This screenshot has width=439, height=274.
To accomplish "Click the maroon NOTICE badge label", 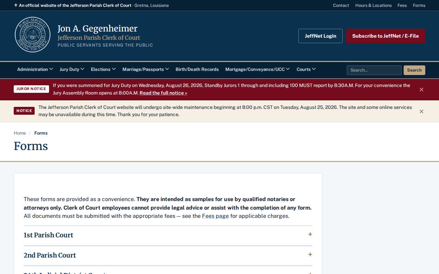I will pyautogui.click(x=24, y=111).
